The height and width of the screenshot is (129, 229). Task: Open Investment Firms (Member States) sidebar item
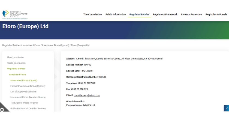click(28, 97)
